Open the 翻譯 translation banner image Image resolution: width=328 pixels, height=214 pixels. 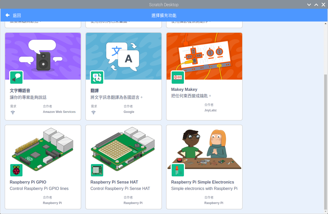(x=124, y=56)
